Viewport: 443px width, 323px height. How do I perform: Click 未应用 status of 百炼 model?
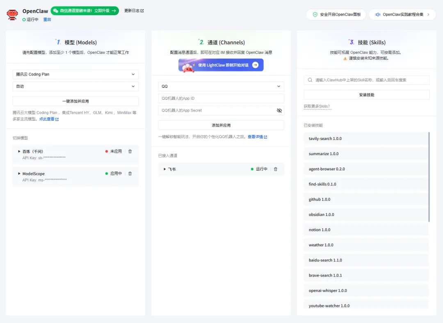pyautogui.click(x=114, y=151)
